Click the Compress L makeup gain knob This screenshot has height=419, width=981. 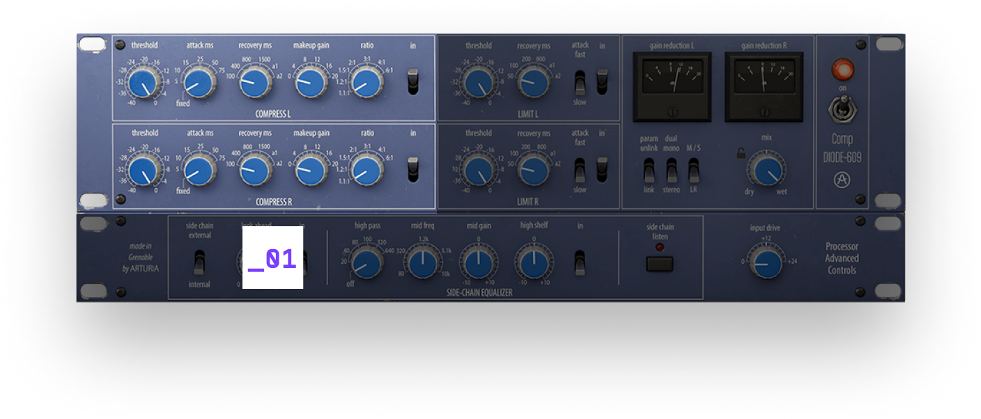pos(311,83)
